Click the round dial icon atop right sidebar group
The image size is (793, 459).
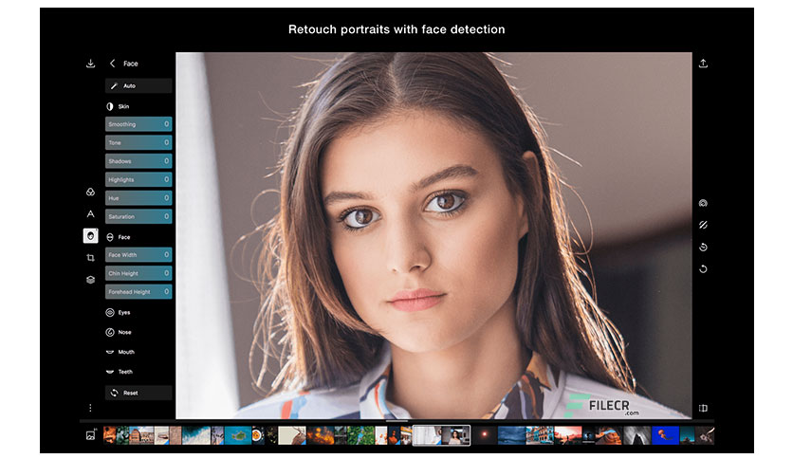click(703, 203)
